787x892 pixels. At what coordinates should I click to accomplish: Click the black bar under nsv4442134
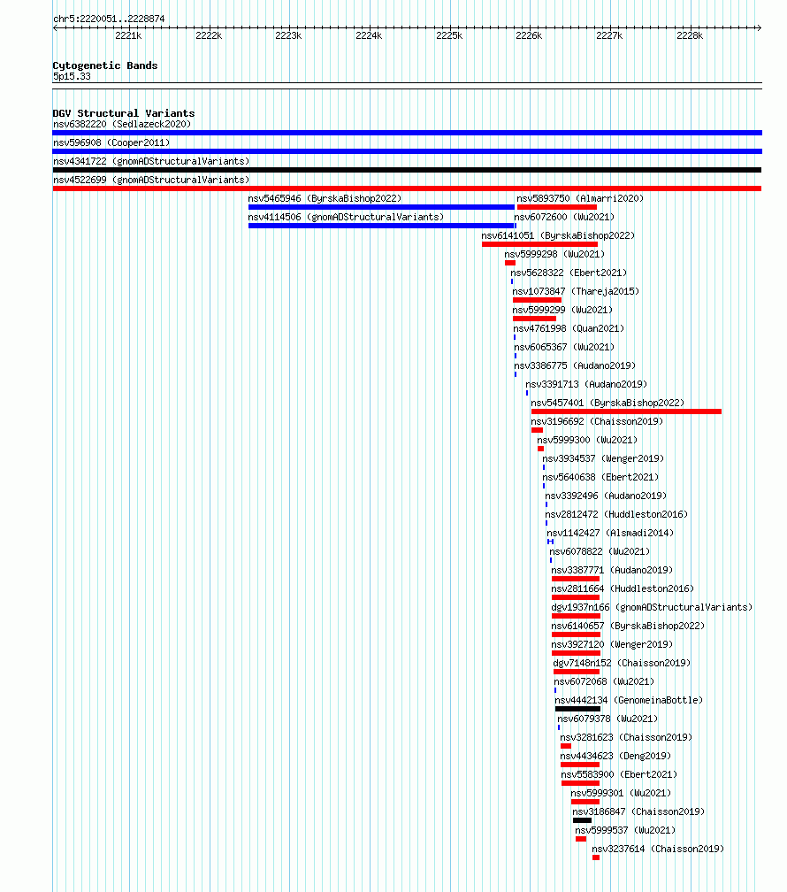(577, 709)
